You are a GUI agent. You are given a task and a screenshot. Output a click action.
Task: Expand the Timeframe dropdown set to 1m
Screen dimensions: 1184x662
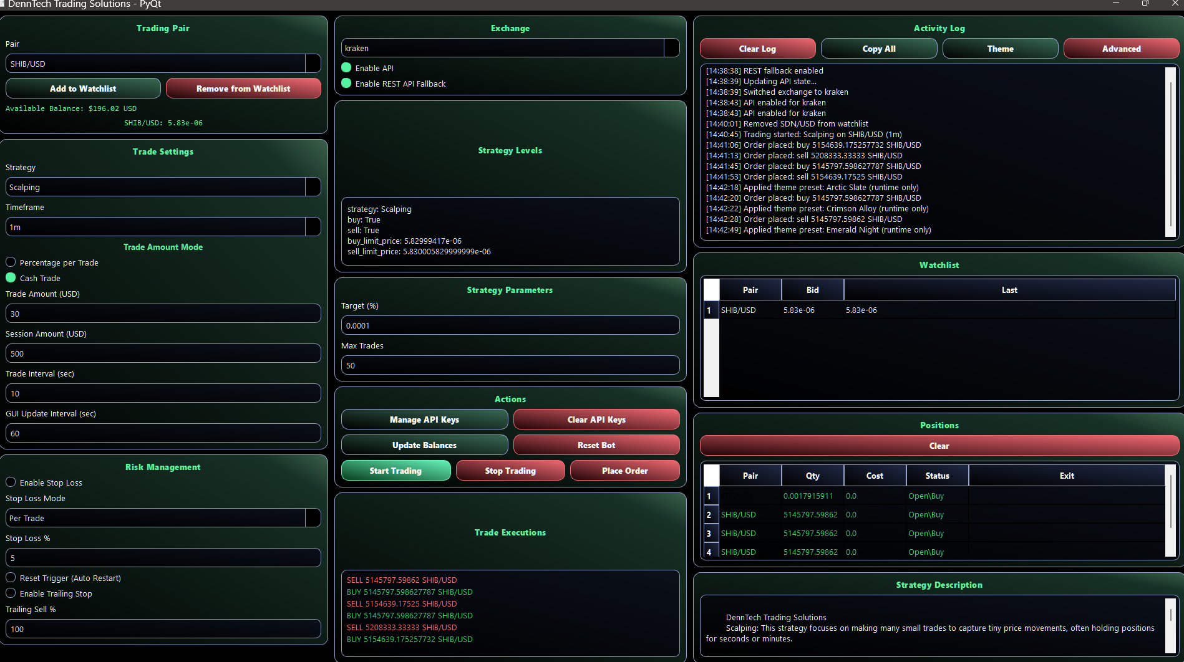[313, 226]
